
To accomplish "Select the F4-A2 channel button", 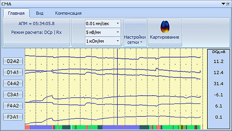I will click(x=13, y=106).
